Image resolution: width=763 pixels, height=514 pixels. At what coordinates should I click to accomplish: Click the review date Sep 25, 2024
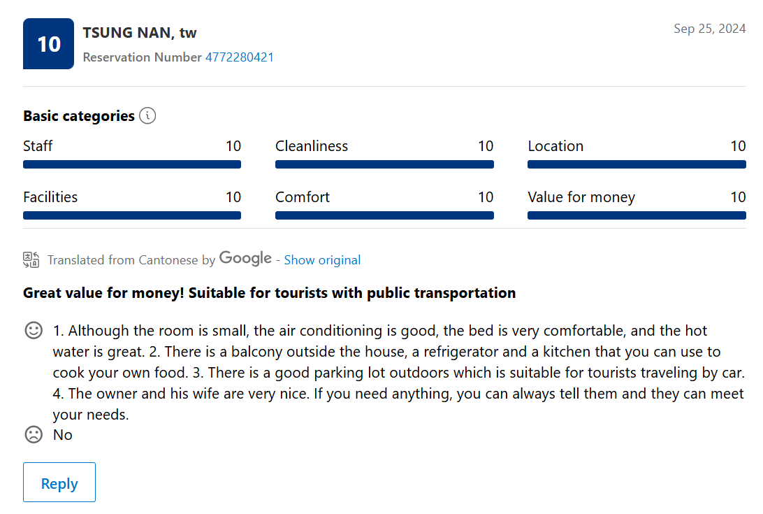709,29
